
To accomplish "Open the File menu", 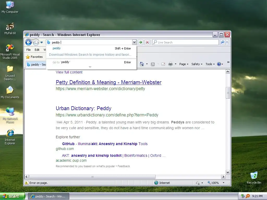I will coord(28,50).
